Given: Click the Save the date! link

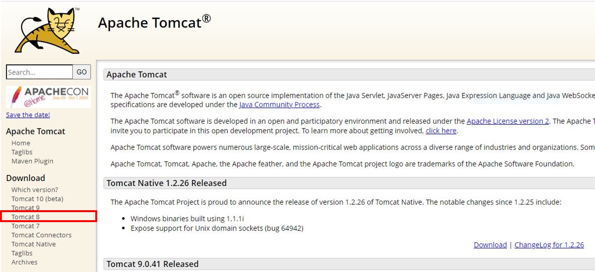Looking at the screenshot, I should pos(28,115).
